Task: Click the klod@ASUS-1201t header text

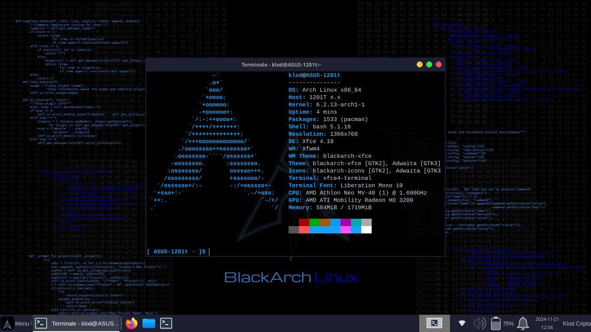Action: click(x=315, y=75)
